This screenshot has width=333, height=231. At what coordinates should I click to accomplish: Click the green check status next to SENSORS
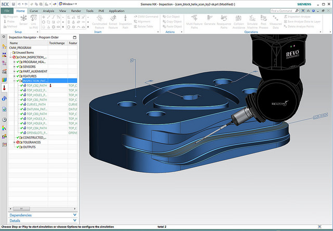tap(18, 67)
